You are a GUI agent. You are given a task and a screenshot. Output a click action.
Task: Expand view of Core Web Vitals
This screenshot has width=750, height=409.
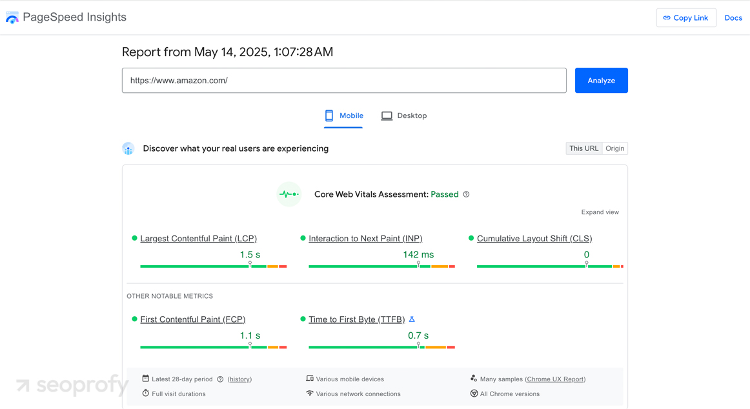[x=600, y=212]
